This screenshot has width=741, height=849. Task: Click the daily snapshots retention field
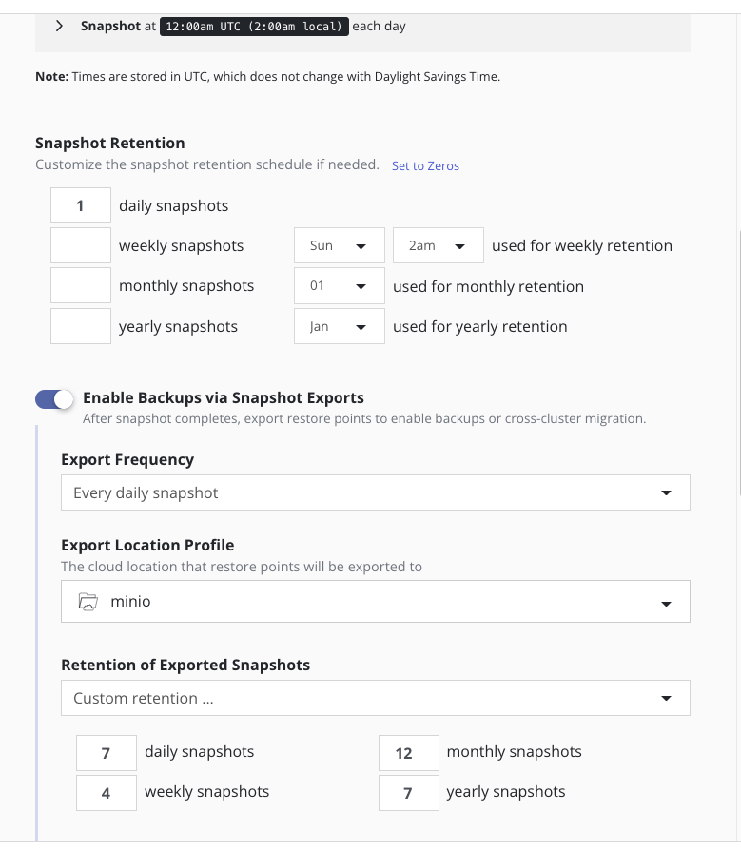click(81, 205)
